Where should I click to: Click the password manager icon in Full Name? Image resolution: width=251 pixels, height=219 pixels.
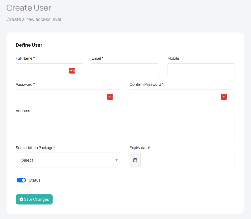(x=72, y=71)
